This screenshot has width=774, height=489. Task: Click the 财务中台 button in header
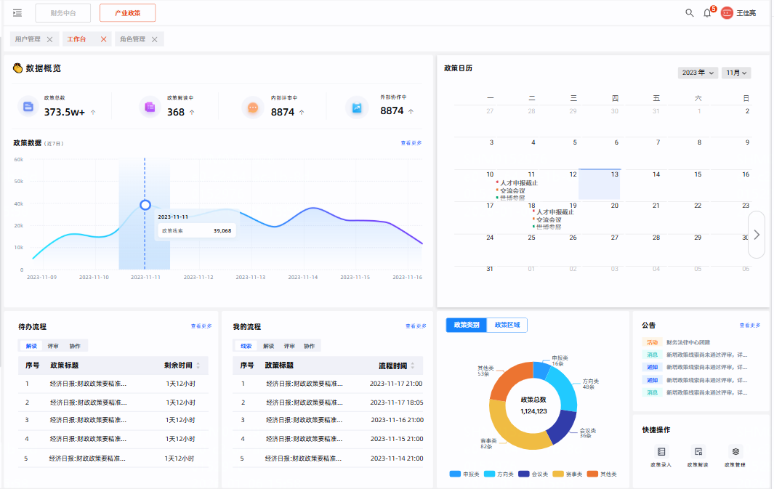pyautogui.click(x=63, y=13)
